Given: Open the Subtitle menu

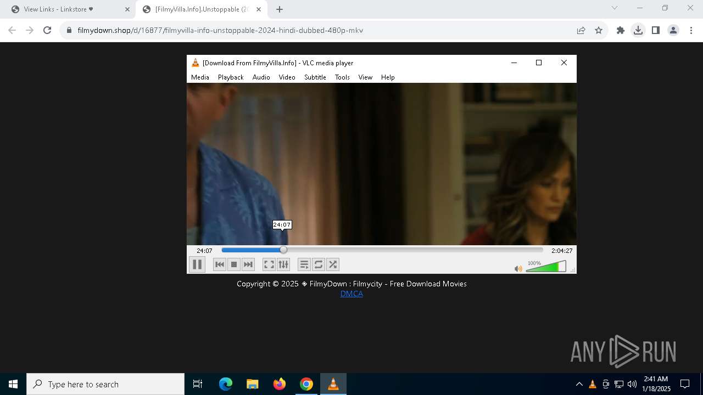Looking at the screenshot, I should [x=315, y=77].
